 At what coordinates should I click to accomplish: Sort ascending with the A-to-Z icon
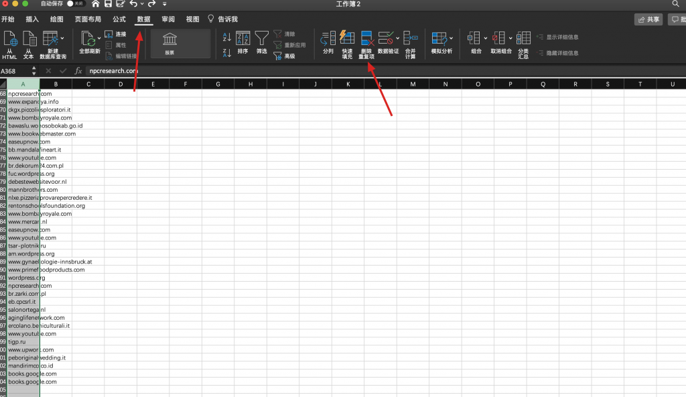click(226, 38)
